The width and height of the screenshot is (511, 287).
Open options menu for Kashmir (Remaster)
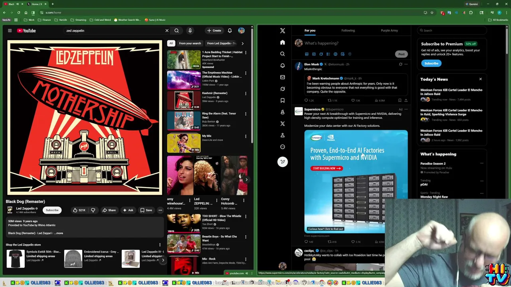246,93
